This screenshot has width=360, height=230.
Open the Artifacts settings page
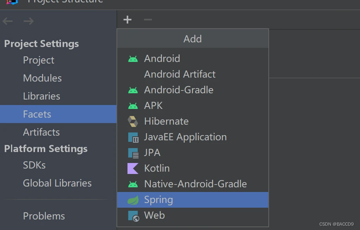pos(58,132)
